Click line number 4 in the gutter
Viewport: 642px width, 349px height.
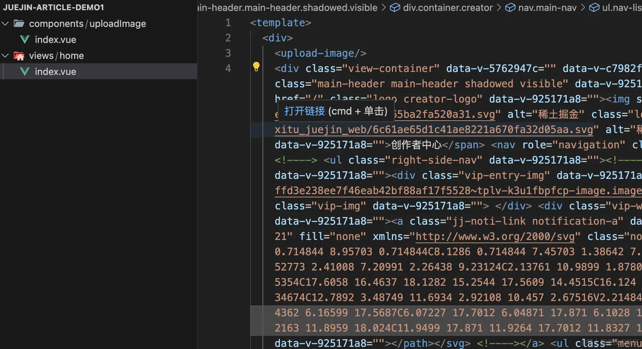point(228,69)
